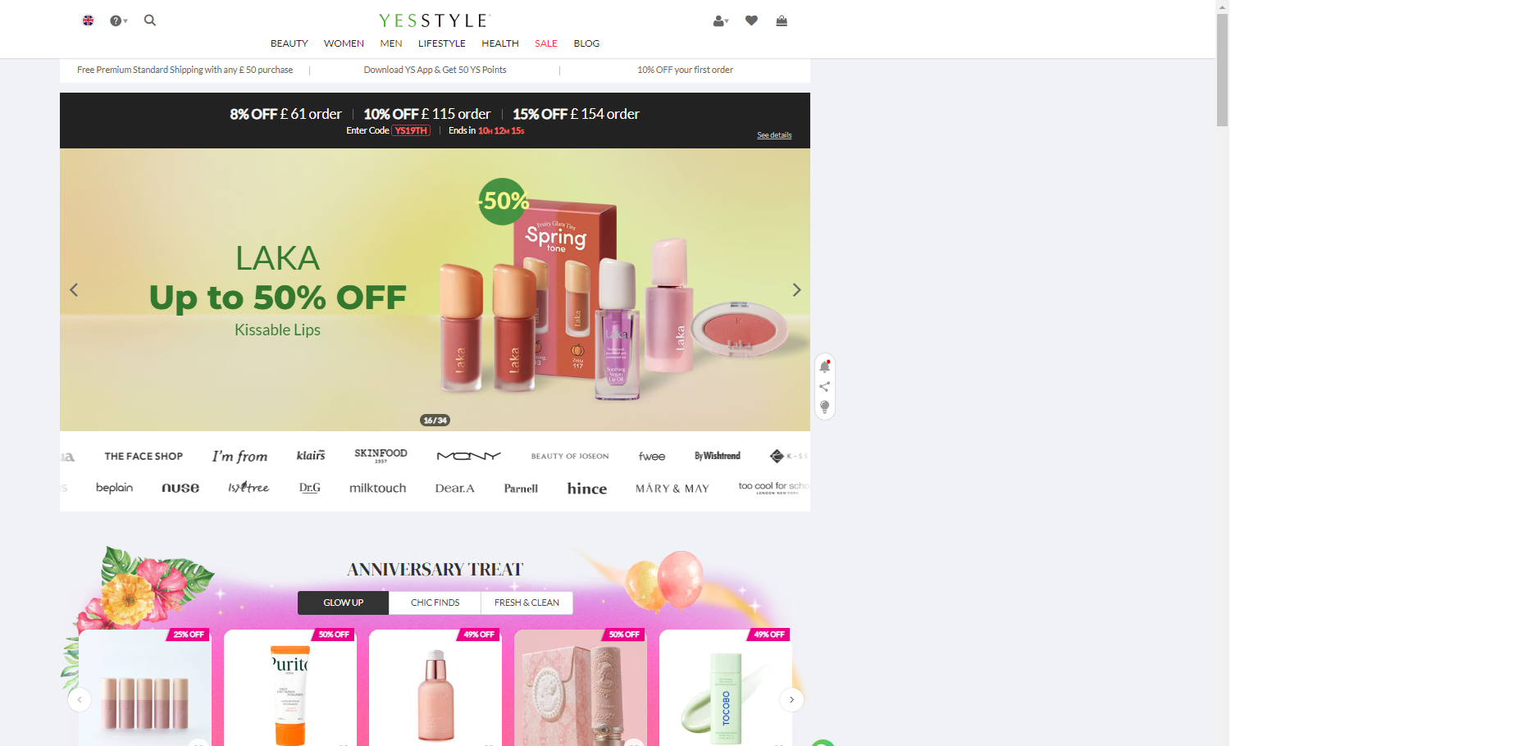This screenshot has height=746, width=1518.
Task: Open the UK flag country selector
Action: click(89, 20)
